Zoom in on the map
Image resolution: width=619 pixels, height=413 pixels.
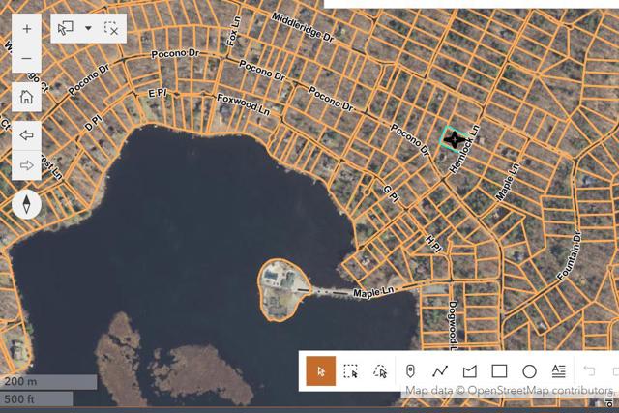[x=26, y=29]
